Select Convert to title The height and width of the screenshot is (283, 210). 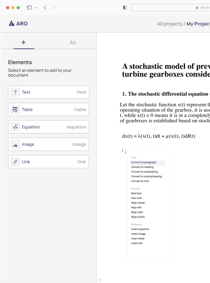tap(140, 181)
